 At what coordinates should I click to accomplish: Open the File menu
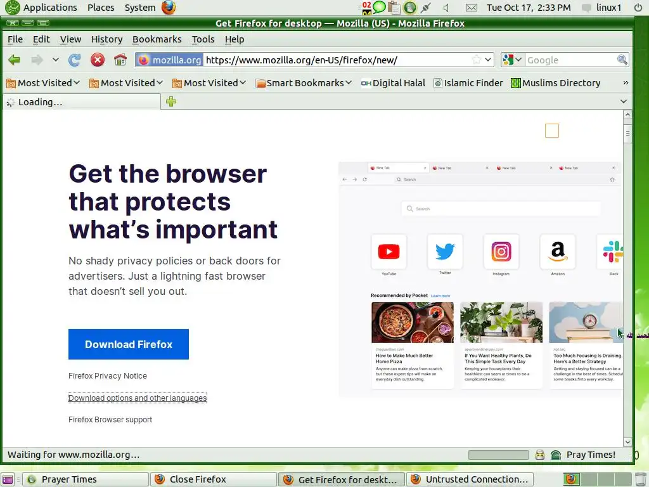pos(15,39)
